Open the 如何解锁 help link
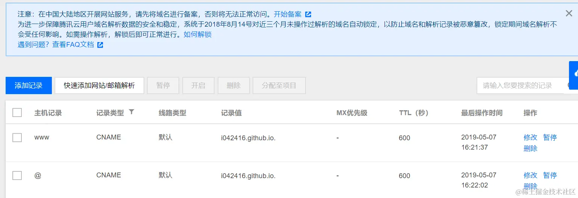 [198, 34]
